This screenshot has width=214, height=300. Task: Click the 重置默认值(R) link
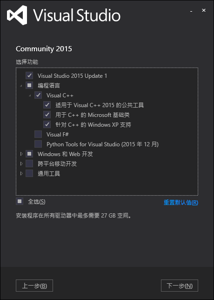[x=181, y=203]
